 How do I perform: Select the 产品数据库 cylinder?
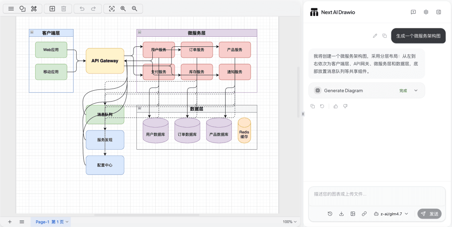[x=219, y=130]
